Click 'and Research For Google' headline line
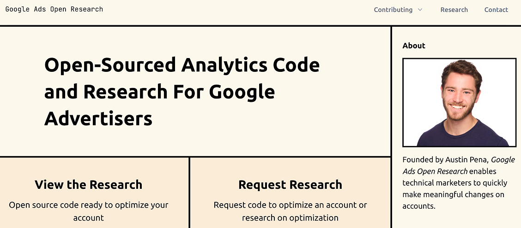The height and width of the screenshot is (228, 521). point(159,92)
